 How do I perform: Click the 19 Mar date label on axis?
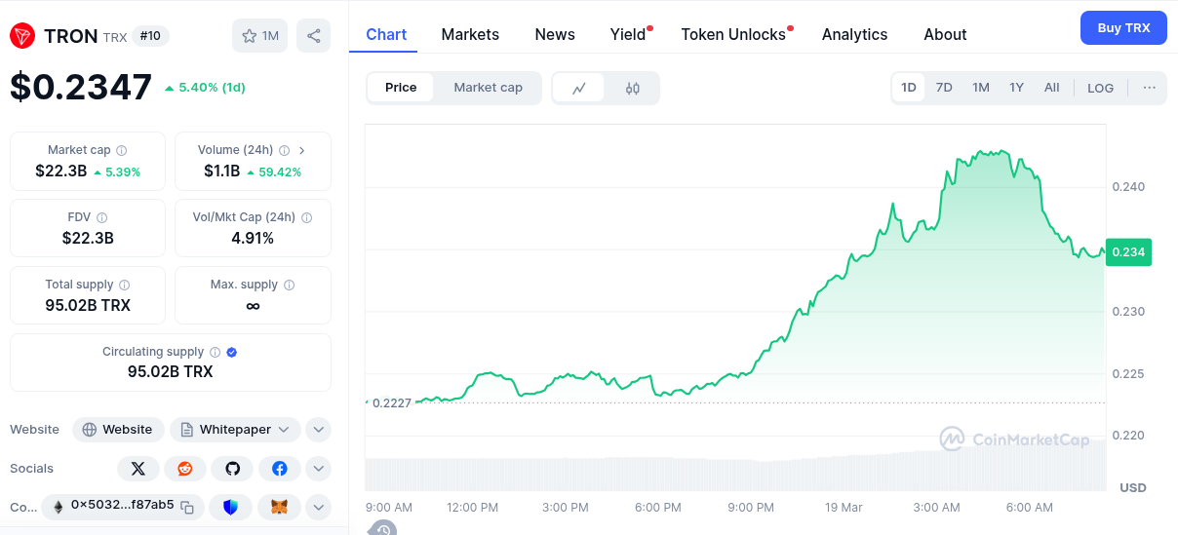coord(844,508)
